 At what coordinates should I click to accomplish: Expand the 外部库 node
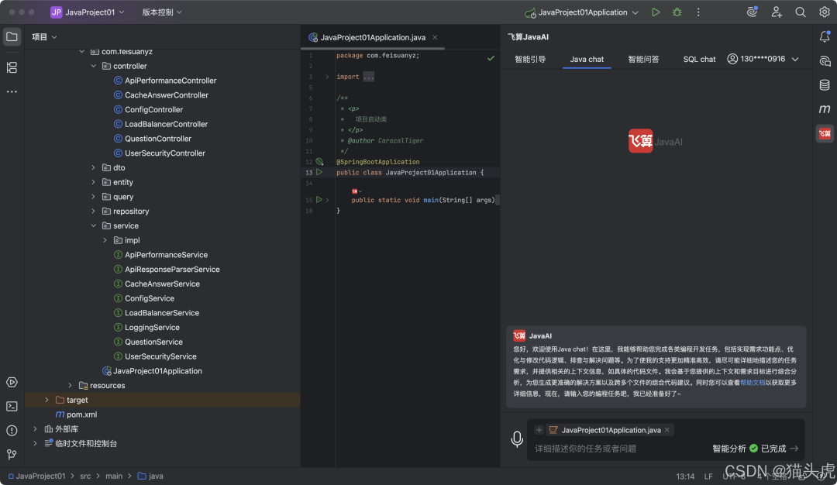point(35,429)
